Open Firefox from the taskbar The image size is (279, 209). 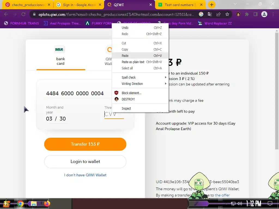coord(47,204)
